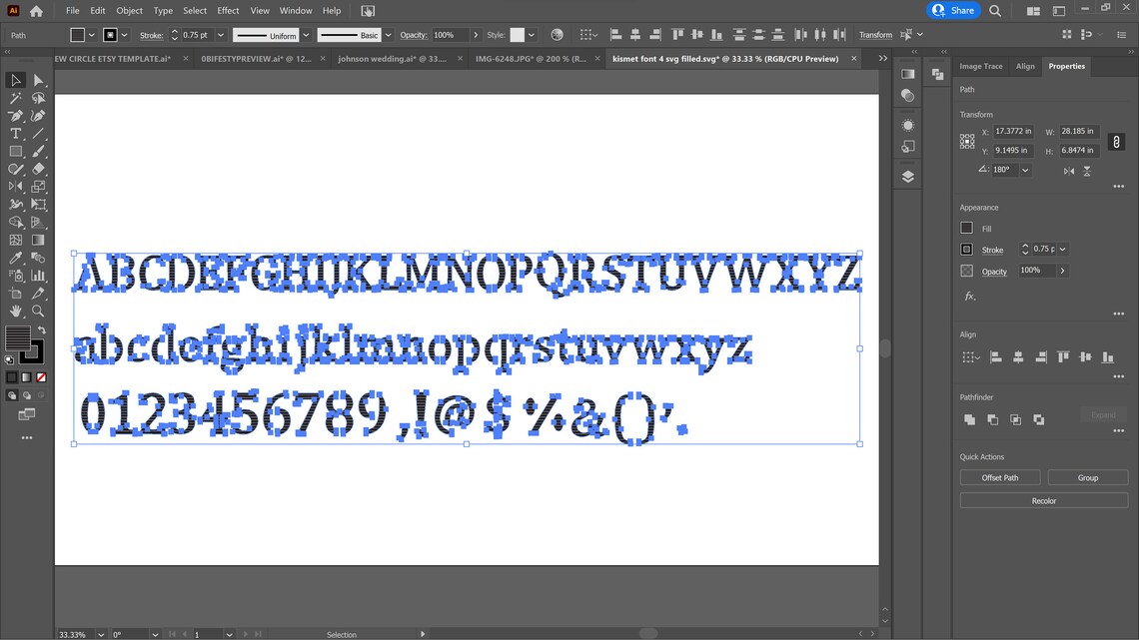The width and height of the screenshot is (1139, 640).
Task: Expand the rotation angle dropdown in Transform
Action: (1023, 169)
